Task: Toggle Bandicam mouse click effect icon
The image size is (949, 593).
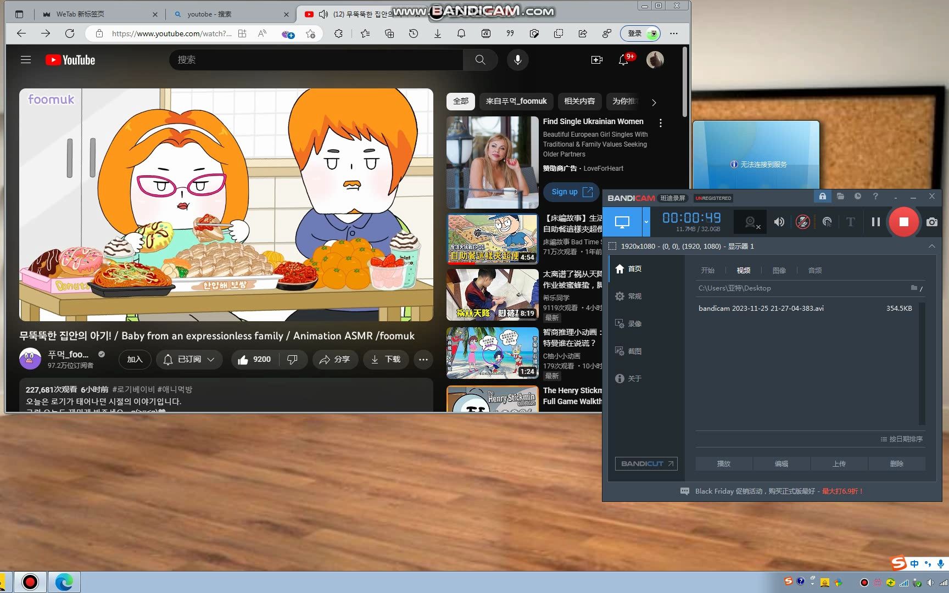Action: (827, 222)
